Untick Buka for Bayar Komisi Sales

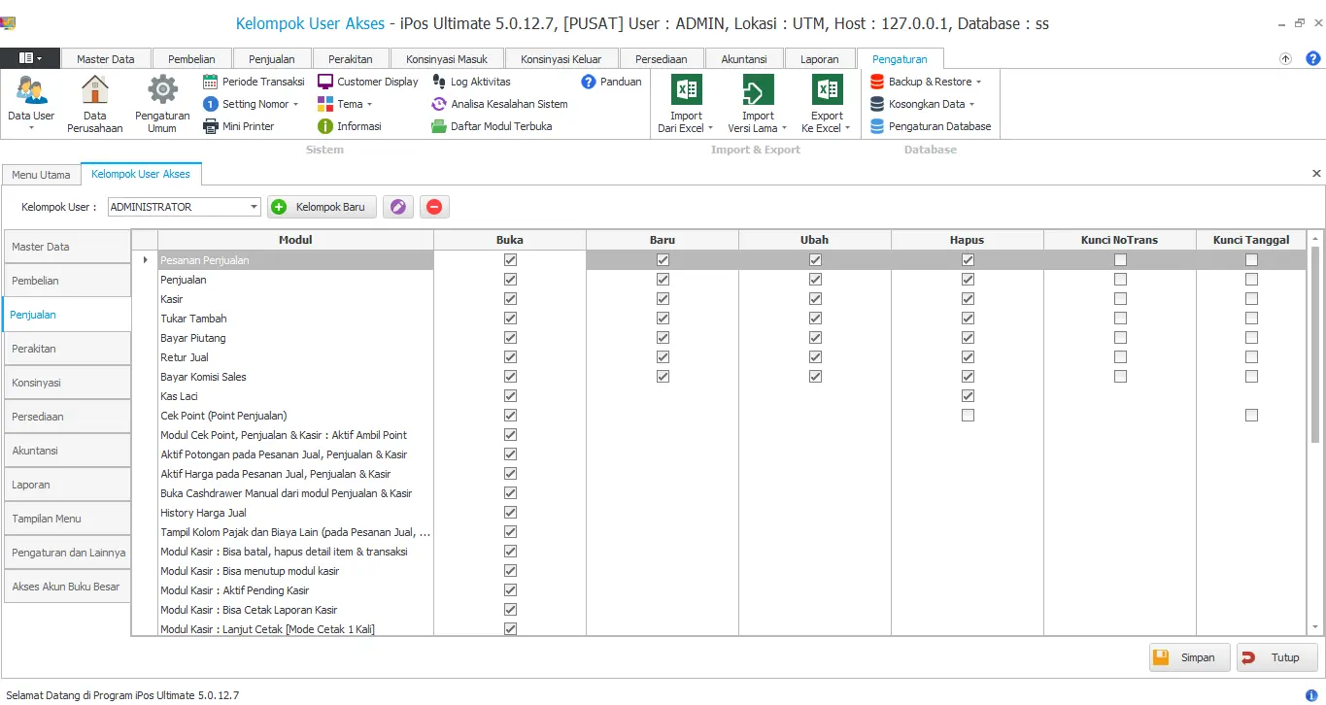tap(510, 377)
